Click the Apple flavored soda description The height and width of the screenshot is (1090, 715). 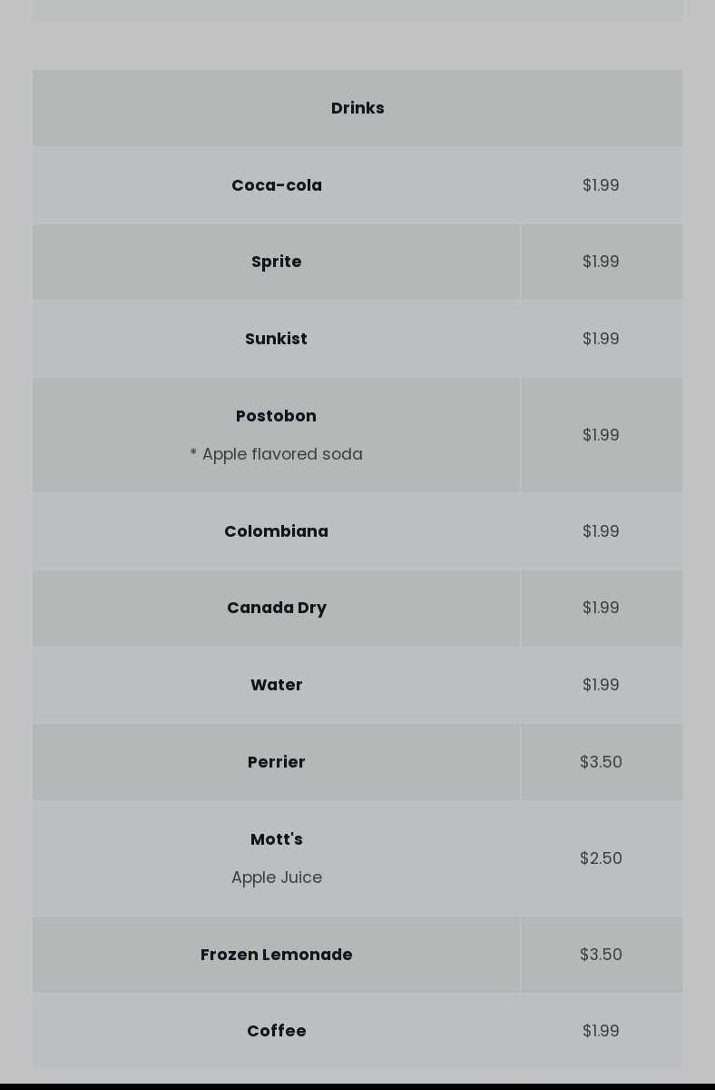coord(277,454)
